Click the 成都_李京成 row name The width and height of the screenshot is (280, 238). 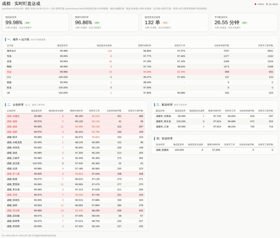click(13, 189)
